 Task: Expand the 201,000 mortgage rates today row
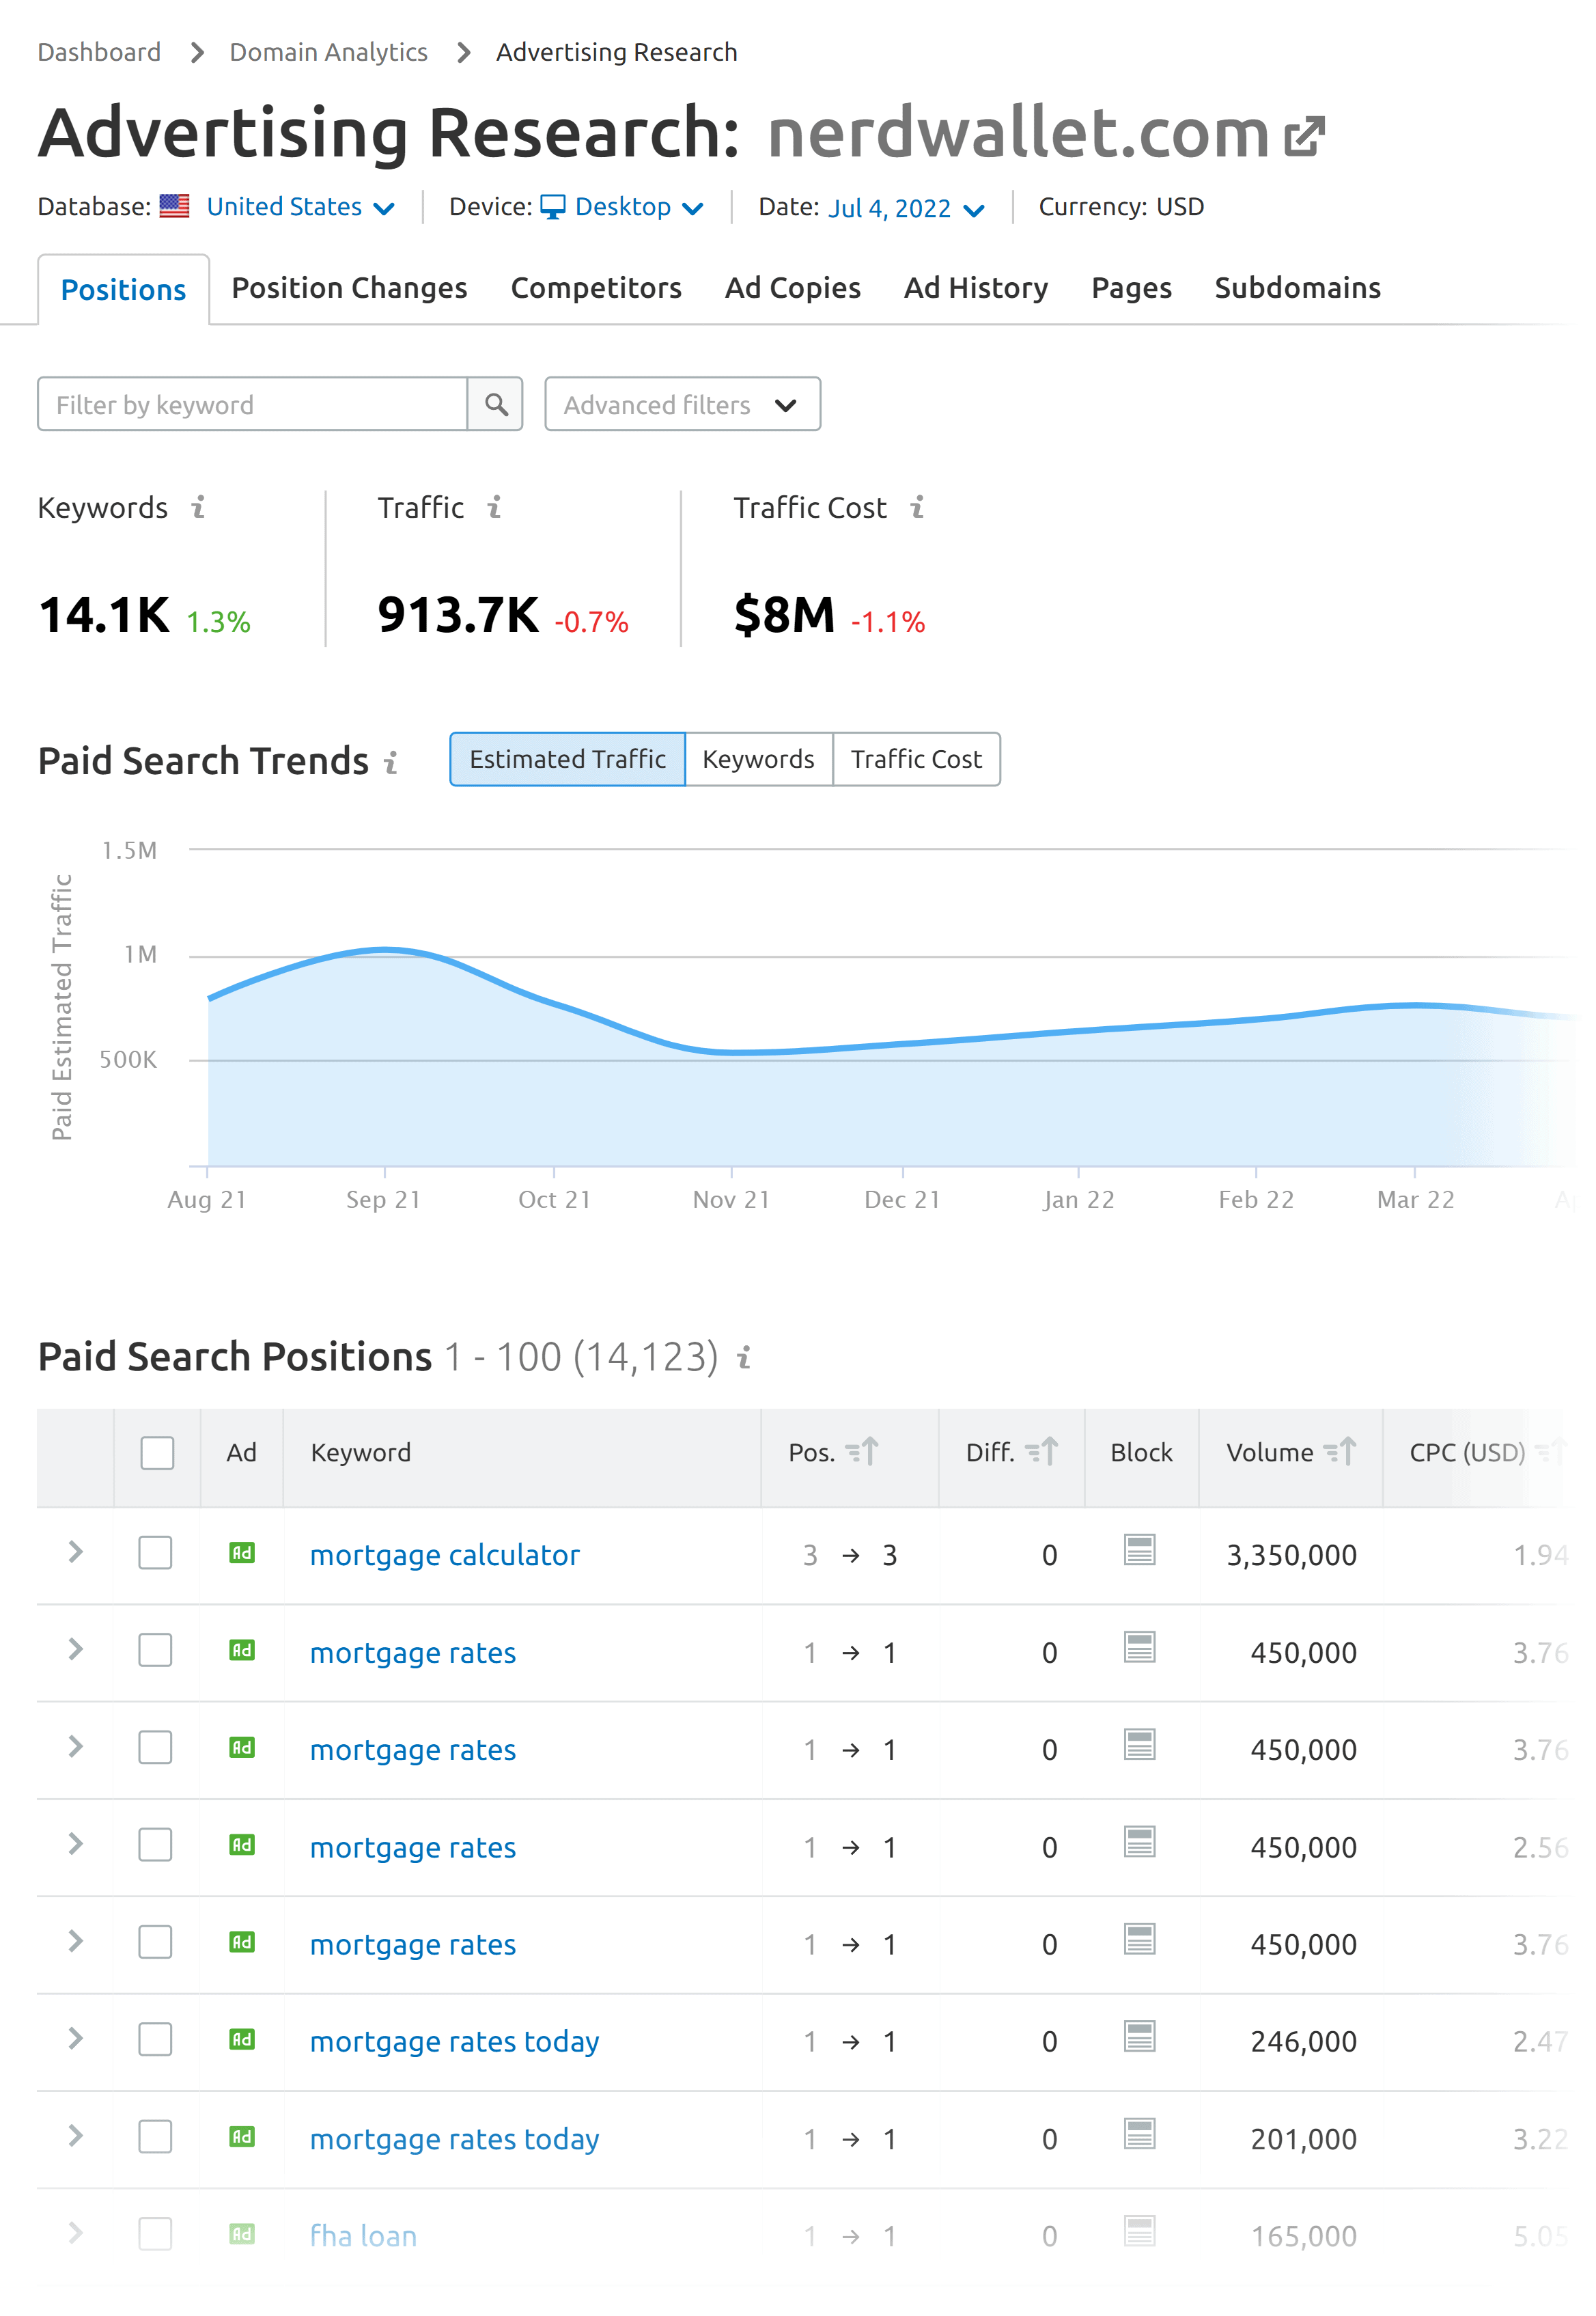(75, 2137)
